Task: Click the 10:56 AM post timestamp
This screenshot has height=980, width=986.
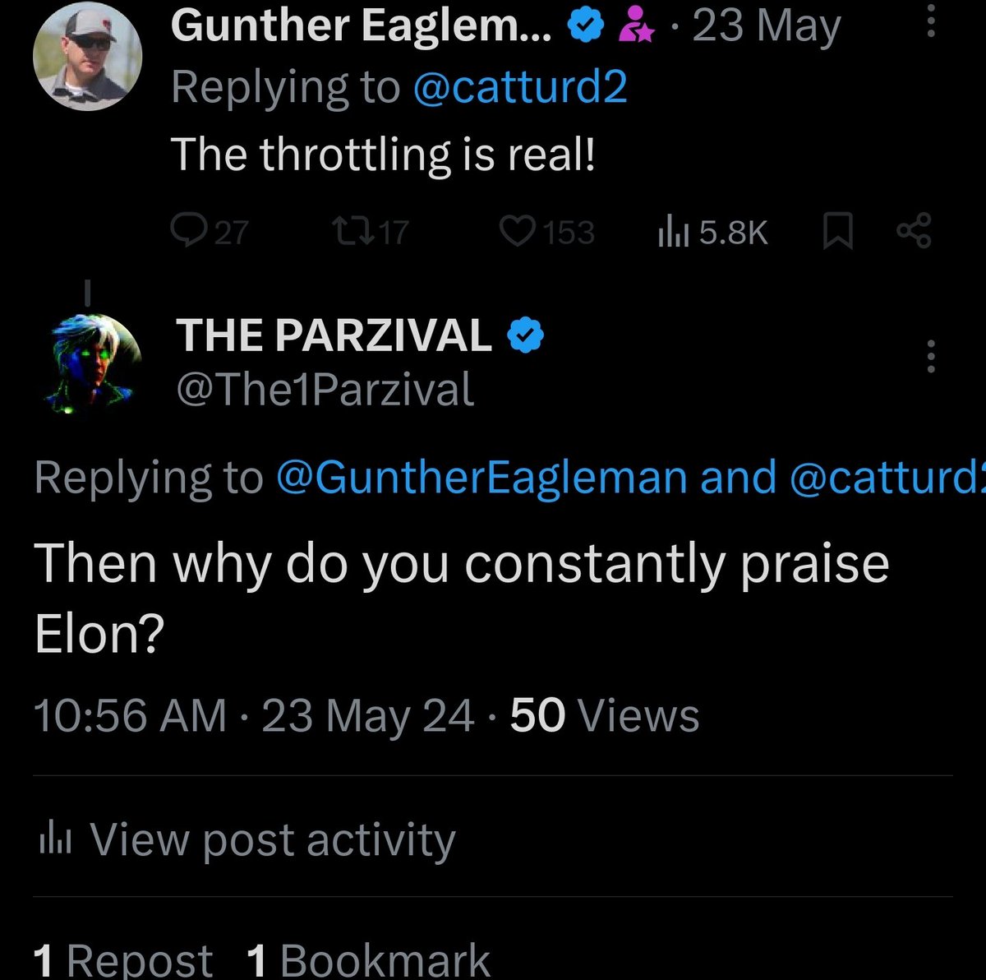Action: point(130,714)
